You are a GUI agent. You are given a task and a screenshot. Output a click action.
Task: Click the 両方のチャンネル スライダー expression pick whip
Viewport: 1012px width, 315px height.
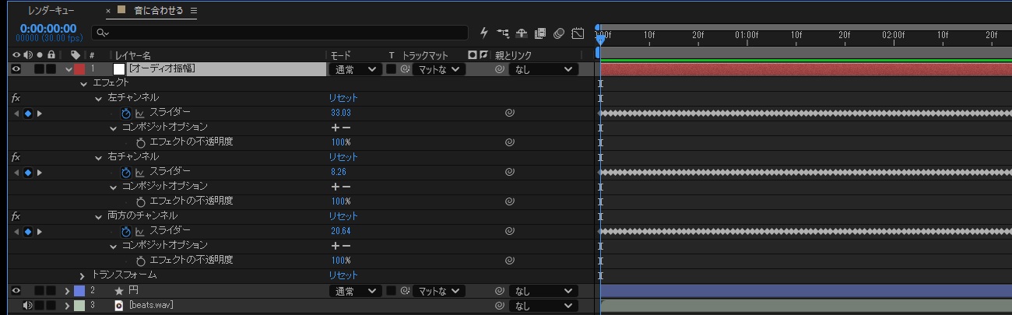(509, 231)
